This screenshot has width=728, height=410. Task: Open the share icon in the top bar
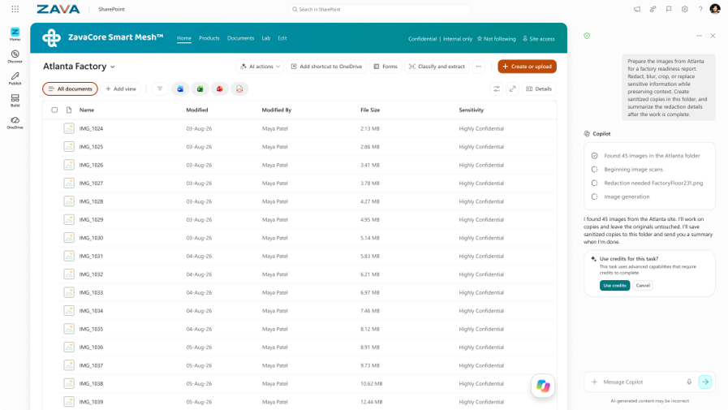(653, 9)
